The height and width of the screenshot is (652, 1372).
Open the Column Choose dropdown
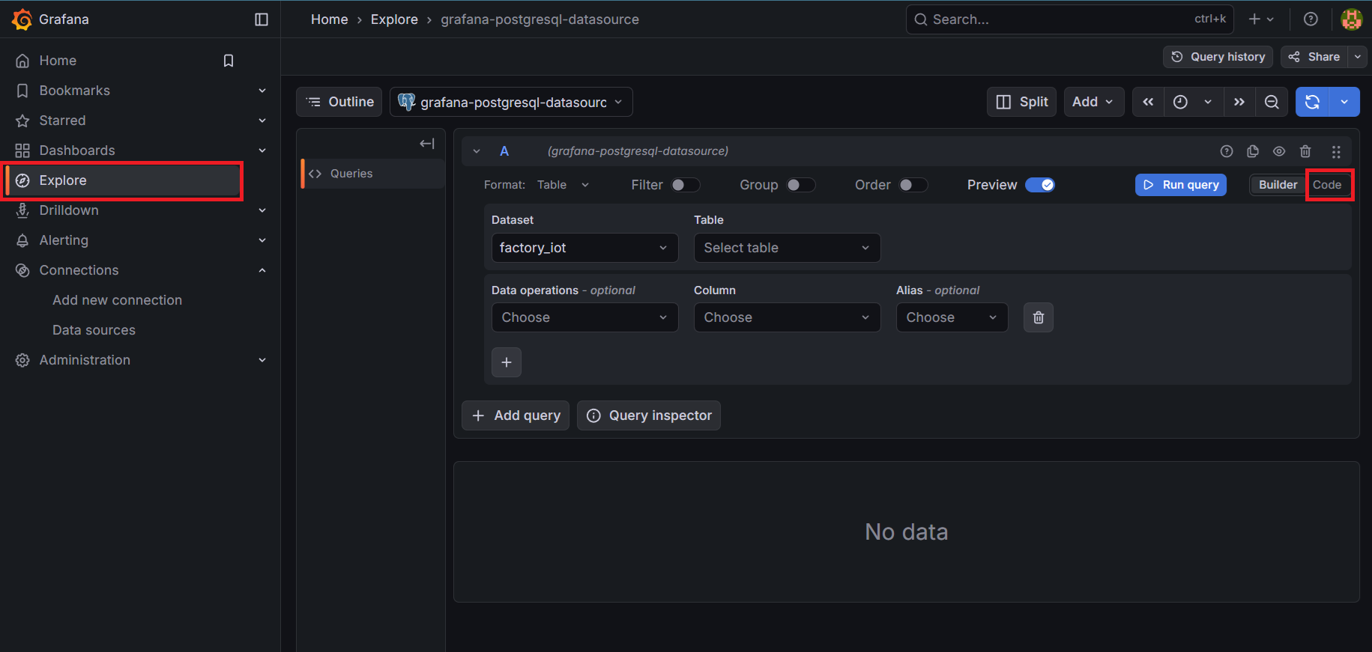[x=787, y=317]
